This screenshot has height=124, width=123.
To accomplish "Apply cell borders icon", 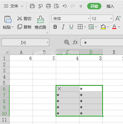I will point(80,27).
